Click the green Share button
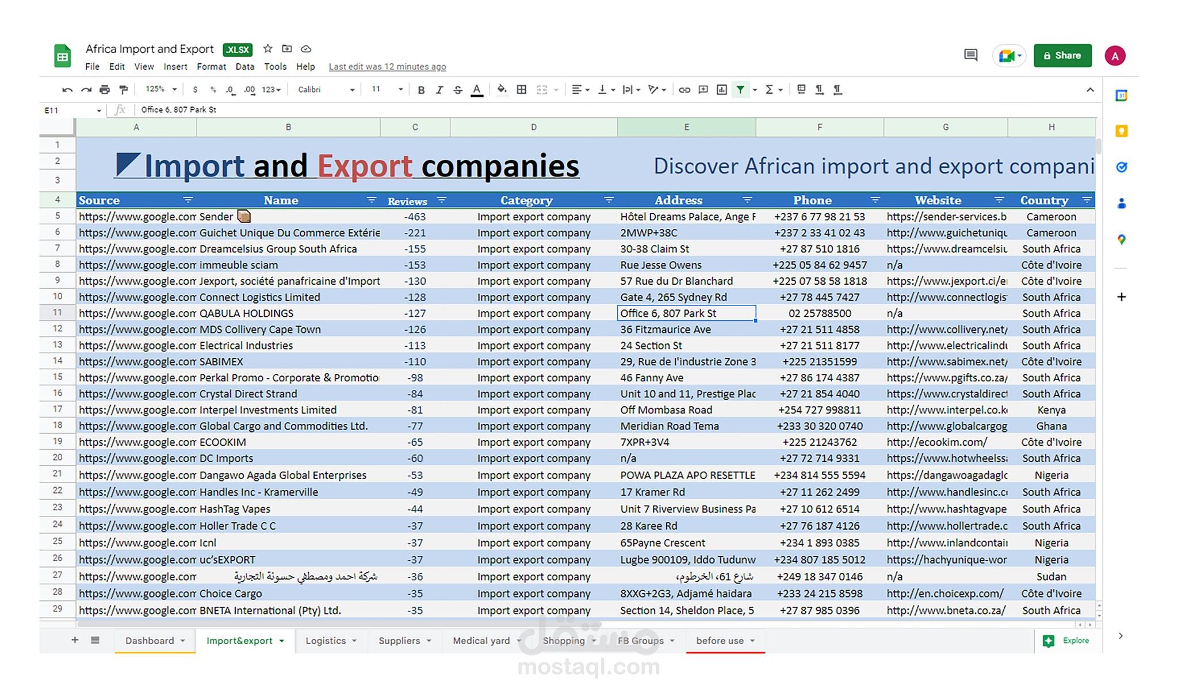This screenshot has height=693, width=1178. [1062, 56]
